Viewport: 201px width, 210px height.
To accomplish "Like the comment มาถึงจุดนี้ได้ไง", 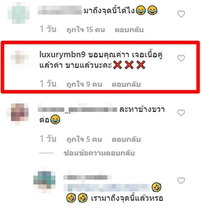I will click(x=181, y=14).
